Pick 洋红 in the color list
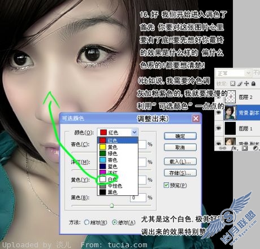Image resolution: width=260 pixels, height=249 pixels. pos(118,172)
